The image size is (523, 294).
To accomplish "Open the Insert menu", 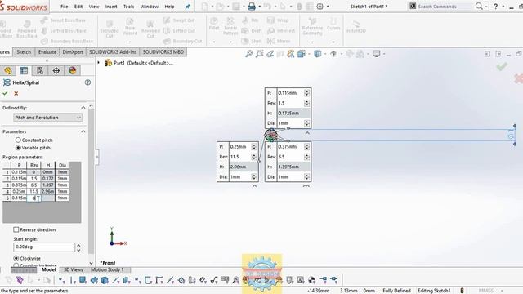I will [111, 7].
